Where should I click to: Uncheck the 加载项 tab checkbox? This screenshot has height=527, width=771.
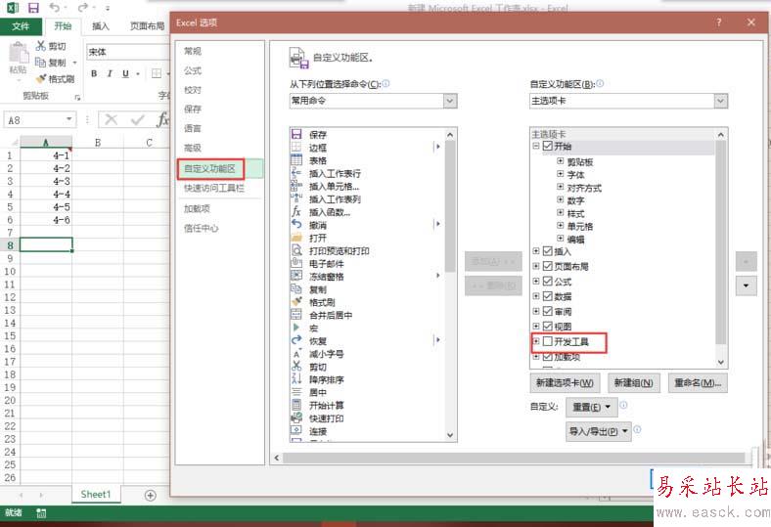(x=548, y=357)
